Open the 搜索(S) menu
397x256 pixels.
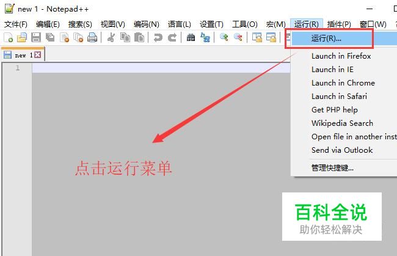(80, 24)
